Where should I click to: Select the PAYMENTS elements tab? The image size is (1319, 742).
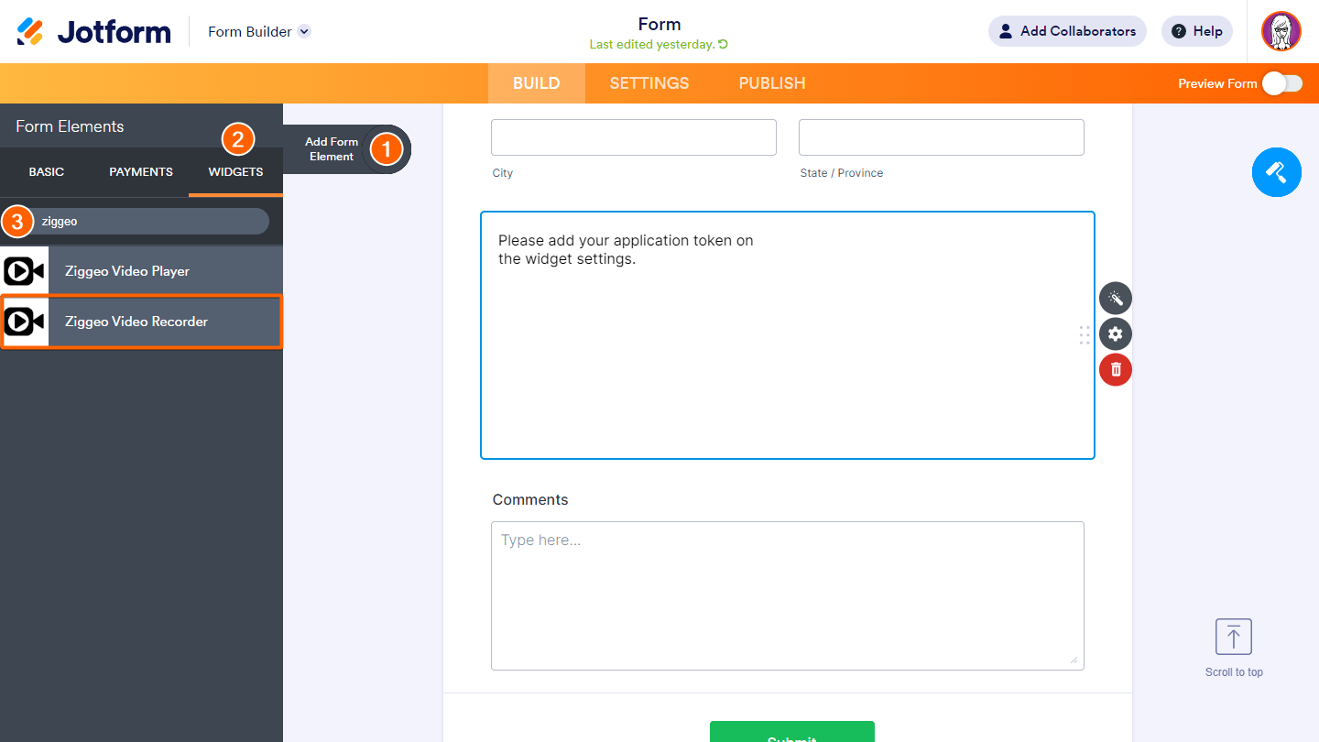[x=141, y=172]
